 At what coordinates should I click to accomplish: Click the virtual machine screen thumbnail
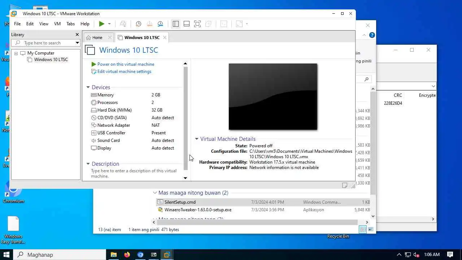(x=273, y=97)
